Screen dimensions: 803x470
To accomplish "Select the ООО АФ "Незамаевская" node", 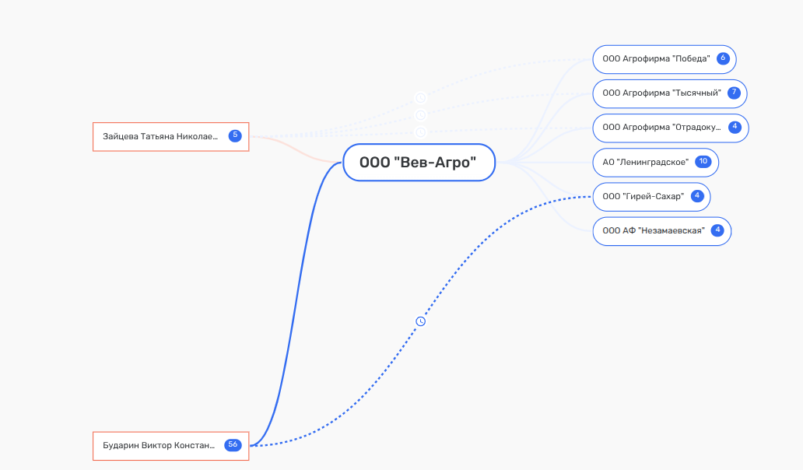I will pyautogui.click(x=653, y=231).
